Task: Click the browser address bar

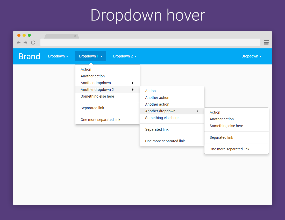Action: (150, 42)
